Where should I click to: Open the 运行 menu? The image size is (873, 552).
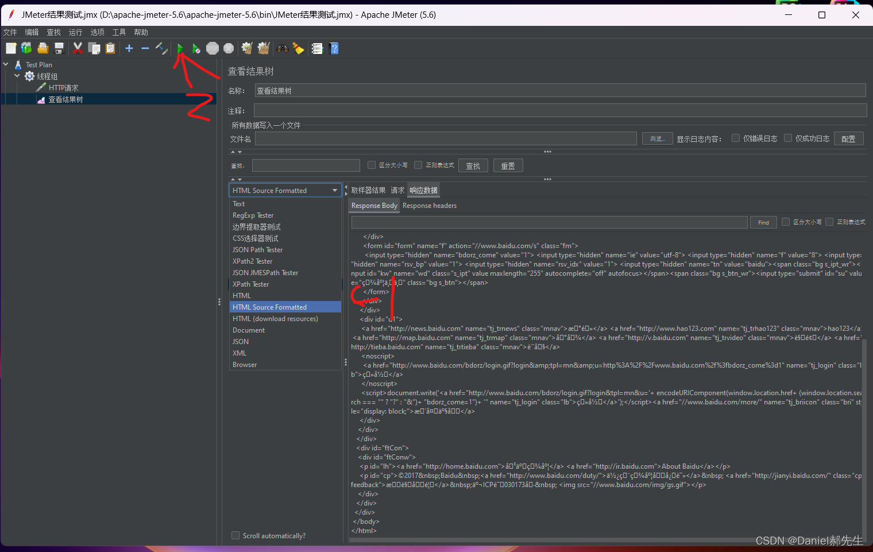click(x=76, y=32)
